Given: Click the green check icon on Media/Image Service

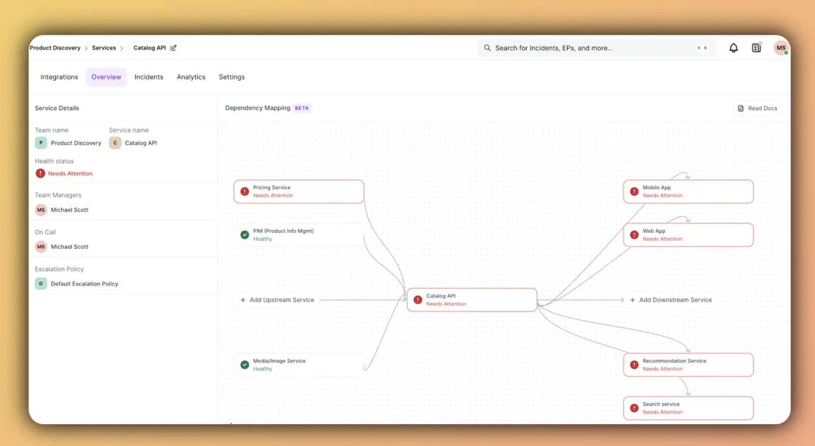Looking at the screenshot, I should (244, 365).
